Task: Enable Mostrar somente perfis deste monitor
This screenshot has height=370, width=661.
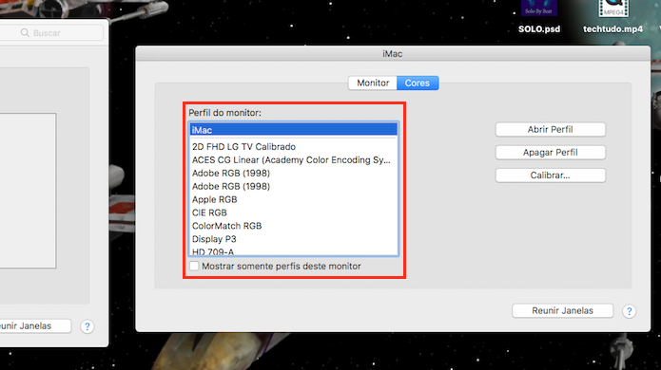Action: click(194, 267)
